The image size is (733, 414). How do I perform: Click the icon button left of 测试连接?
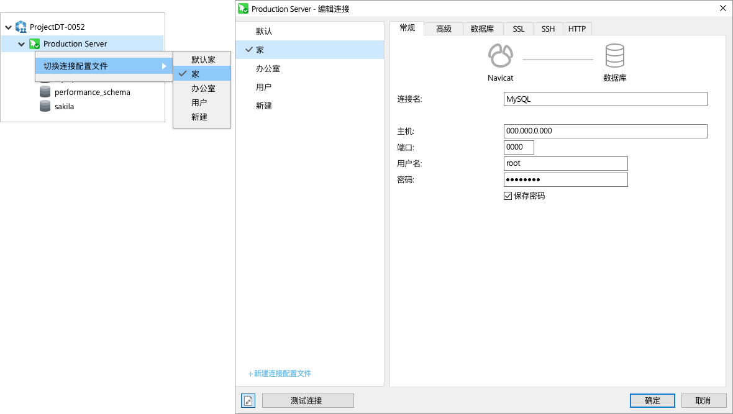click(x=248, y=400)
